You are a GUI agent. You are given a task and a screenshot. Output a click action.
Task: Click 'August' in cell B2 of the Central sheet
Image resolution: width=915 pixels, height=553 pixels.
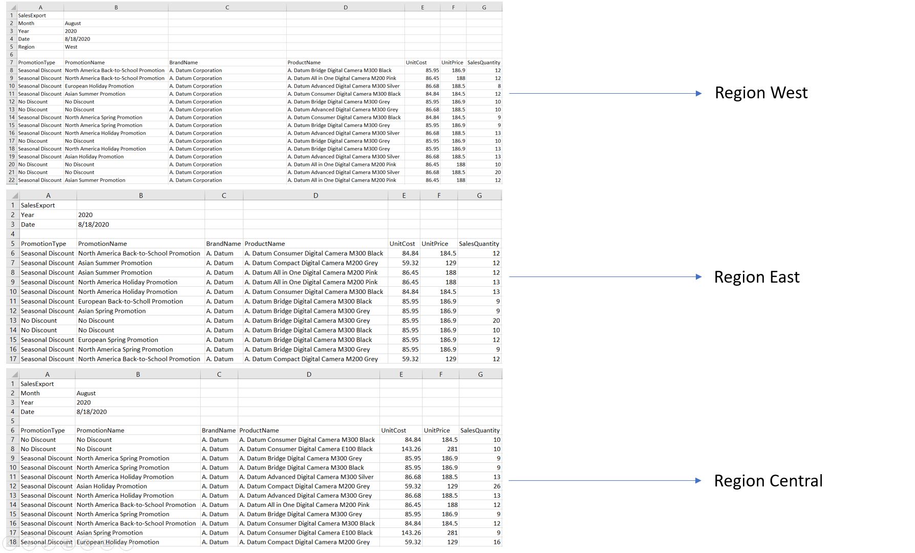pyautogui.click(x=86, y=393)
